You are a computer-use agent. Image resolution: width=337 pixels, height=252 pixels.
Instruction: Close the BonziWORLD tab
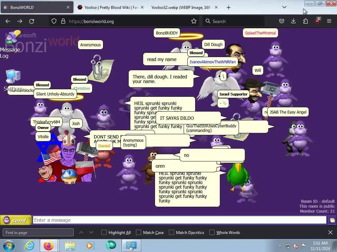[x=68, y=7]
